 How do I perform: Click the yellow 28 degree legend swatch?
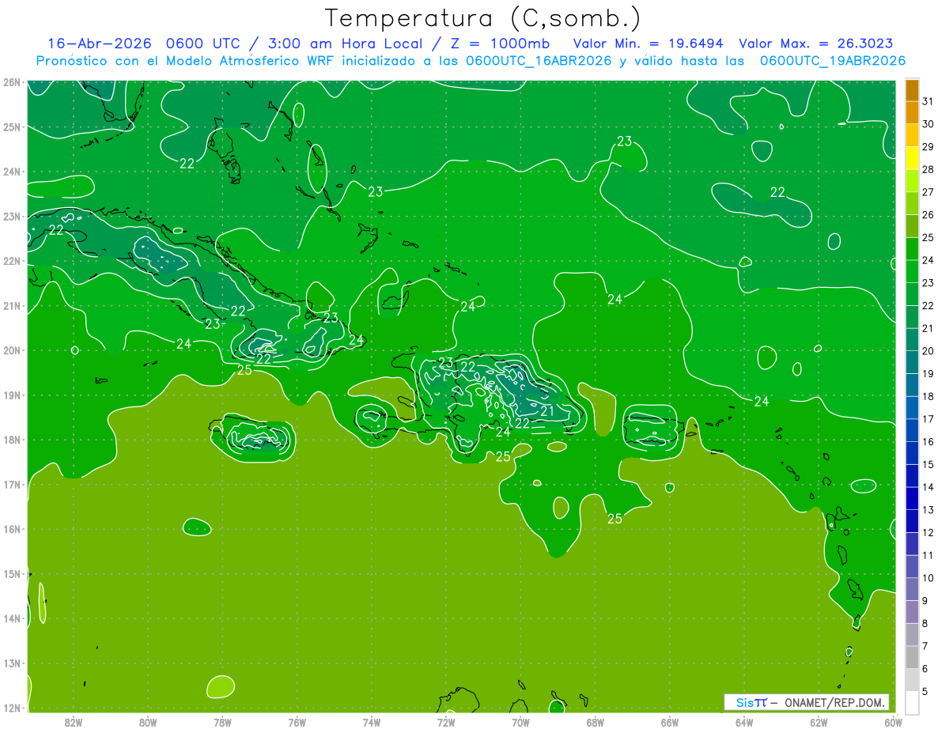pos(912,158)
